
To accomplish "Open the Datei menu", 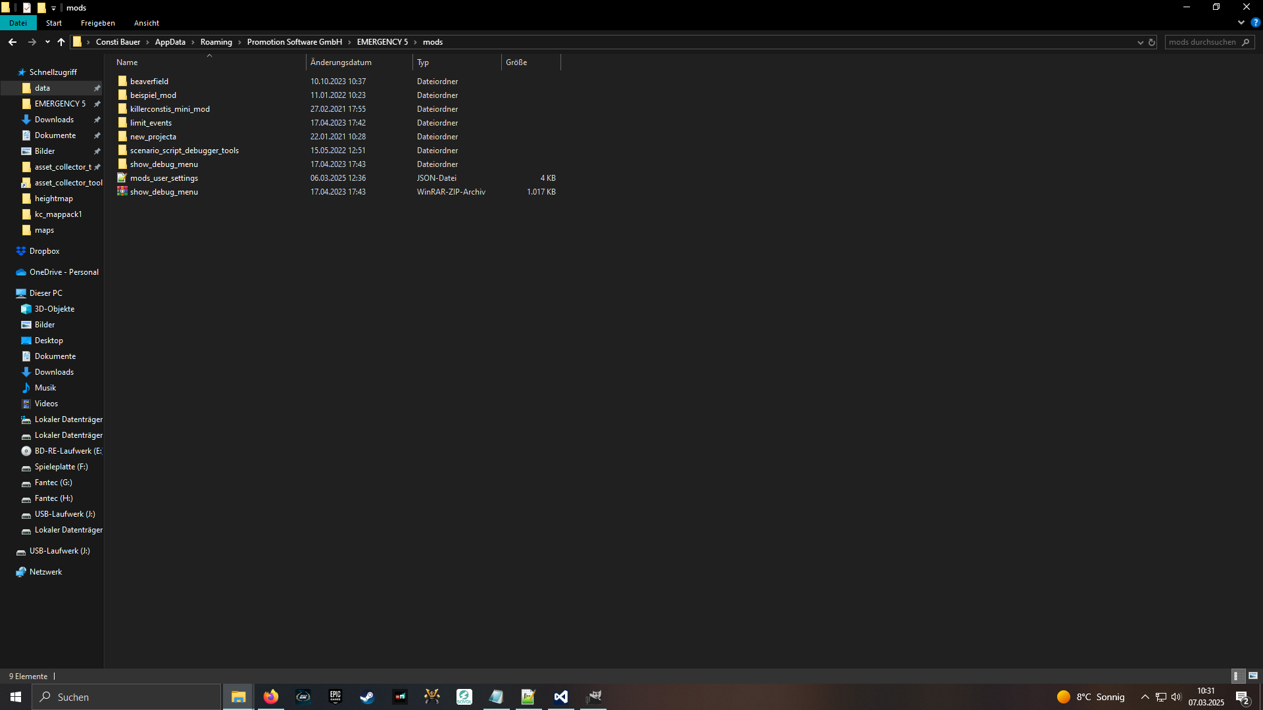I will [x=18, y=23].
